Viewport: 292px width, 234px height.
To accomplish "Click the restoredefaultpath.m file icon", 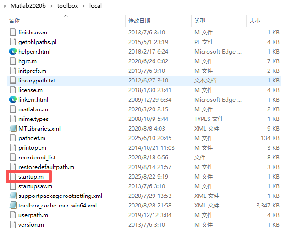I will (13, 167).
